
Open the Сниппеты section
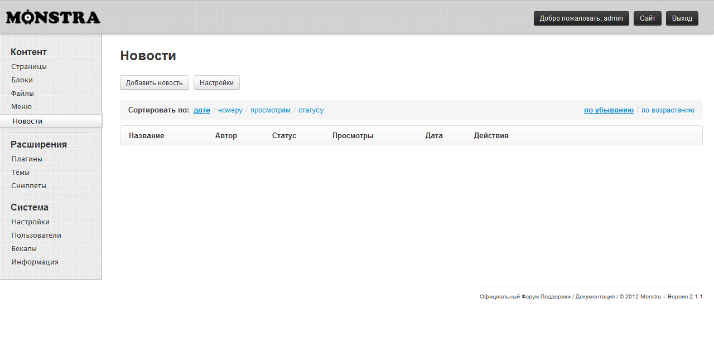click(x=28, y=185)
